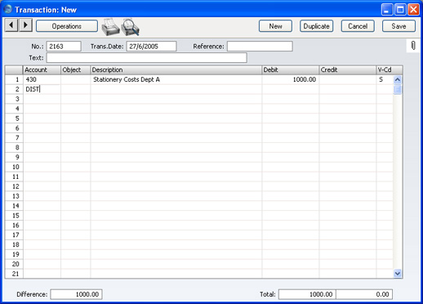This screenshot has width=423, height=304.
Task: Click the Debit column header
Action: (x=291, y=69)
